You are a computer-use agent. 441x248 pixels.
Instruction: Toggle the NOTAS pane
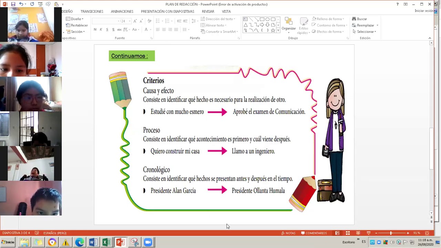(288, 233)
